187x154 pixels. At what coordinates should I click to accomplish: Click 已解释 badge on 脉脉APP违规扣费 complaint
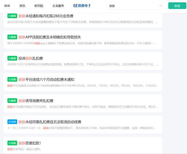coord(12,37)
